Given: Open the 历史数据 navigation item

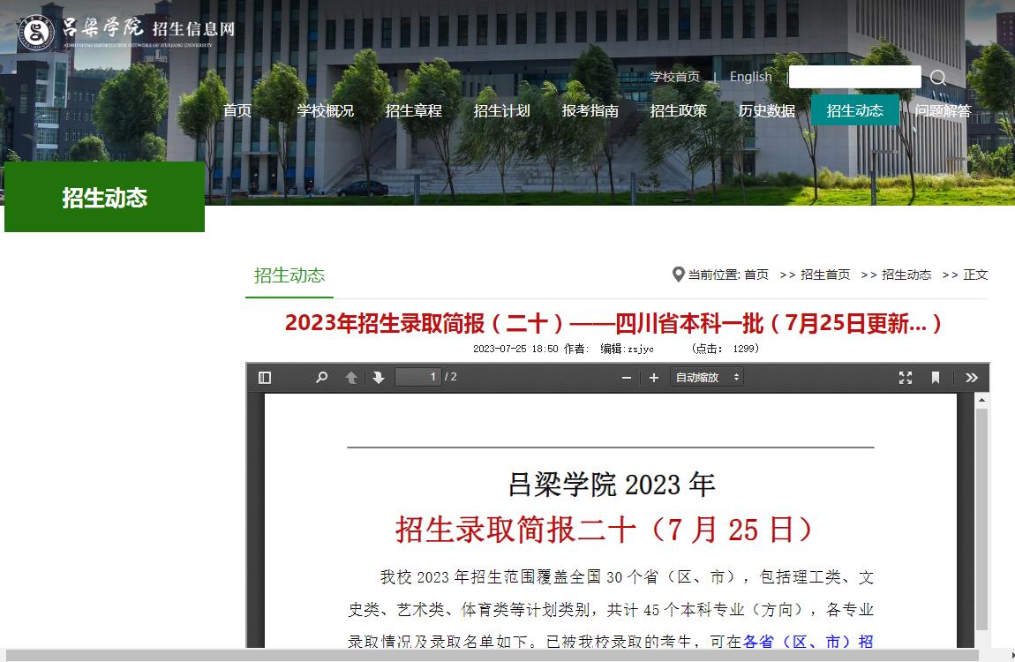Looking at the screenshot, I should click(x=766, y=110).
